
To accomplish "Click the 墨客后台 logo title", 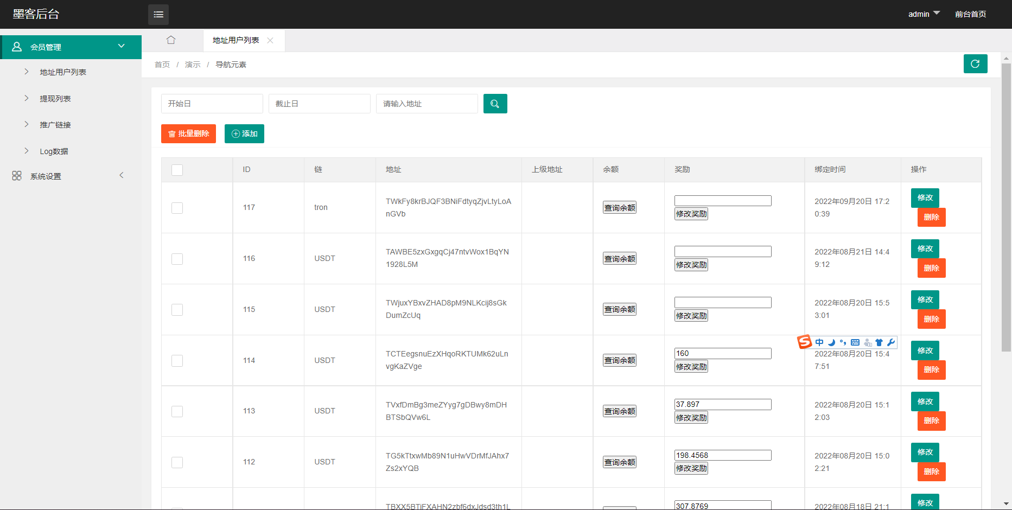I will pos(36,14).
